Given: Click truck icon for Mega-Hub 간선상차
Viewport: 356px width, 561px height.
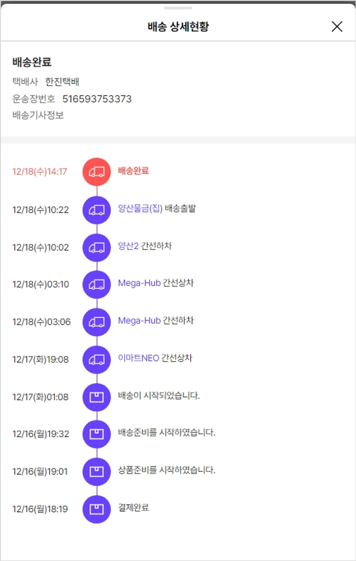Looking at the screenshot, I should tap(97, 284).
